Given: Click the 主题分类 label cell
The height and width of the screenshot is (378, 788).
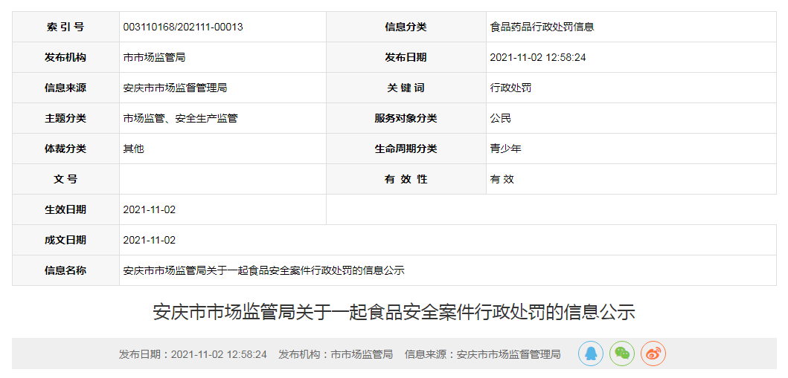Looking at the screenshot, I should coord(65,119).
